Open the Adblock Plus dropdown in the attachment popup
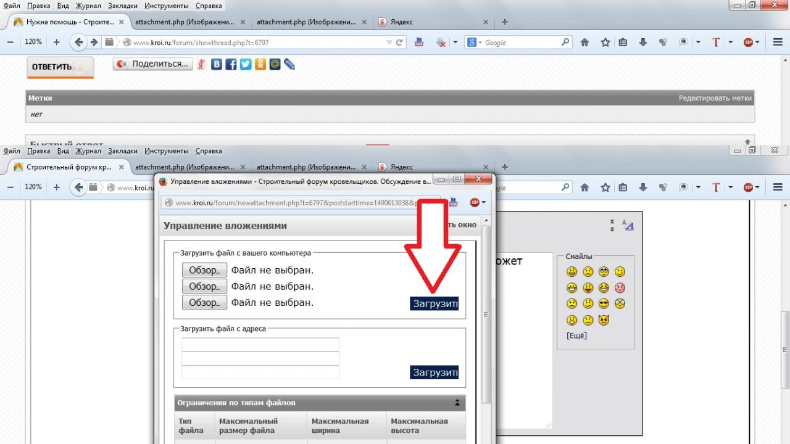The width and height of the screenshot is (790, 444). click(x=478, y=202)
